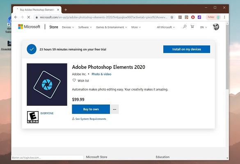Click the site lock icon in address bar

click(x=37, y=18)
